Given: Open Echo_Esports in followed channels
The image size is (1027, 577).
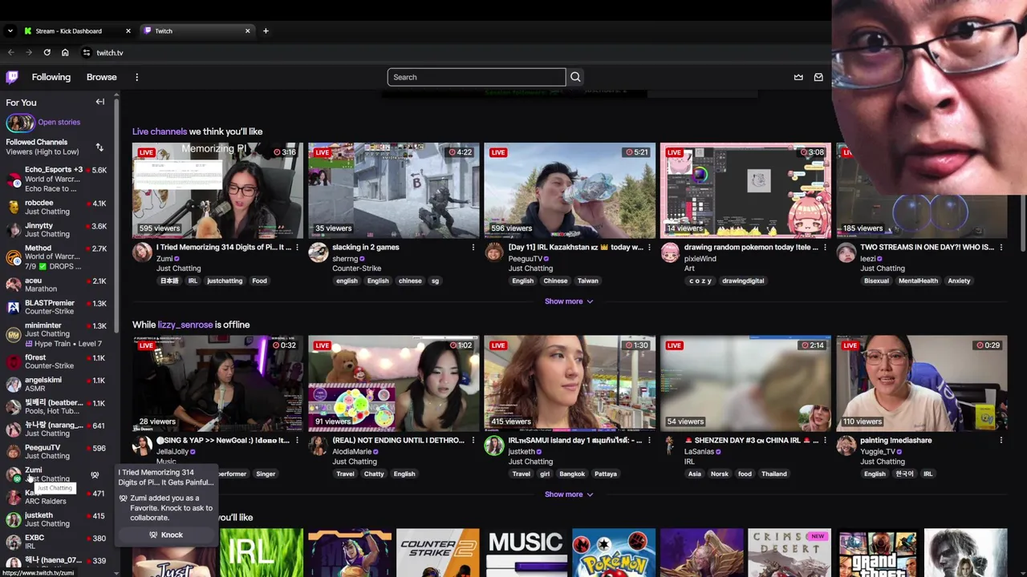Looking at the screenshot, I should coord(58,179).
